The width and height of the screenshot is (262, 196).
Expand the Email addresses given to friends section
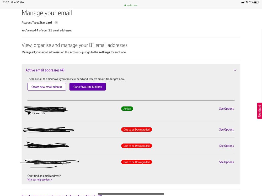point(62,195)
